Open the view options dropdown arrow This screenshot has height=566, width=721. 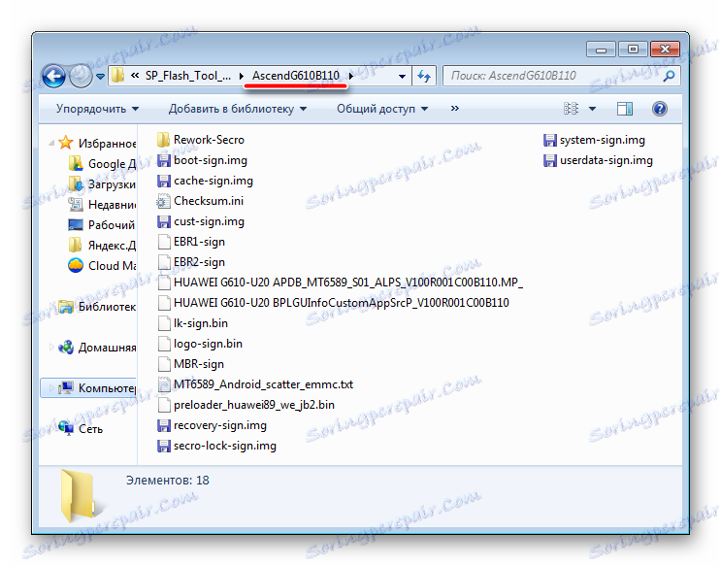click(x=592, y=109)
